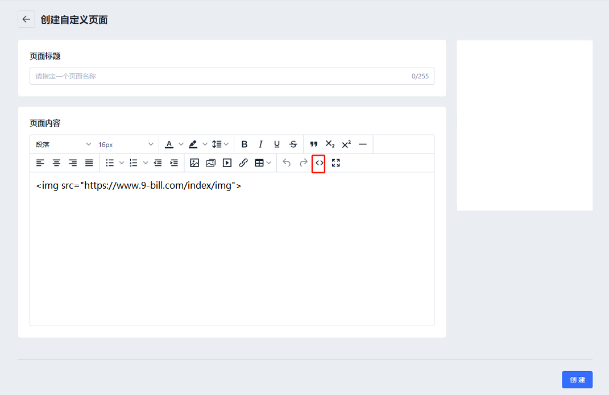Insert a horizontal divider line
This screenshot has height=395, width=609.
[363, 144]
